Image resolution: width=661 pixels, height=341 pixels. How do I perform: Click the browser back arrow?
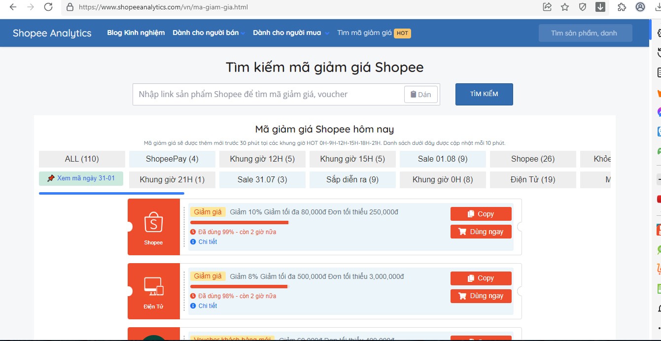(x=13, y=7)
